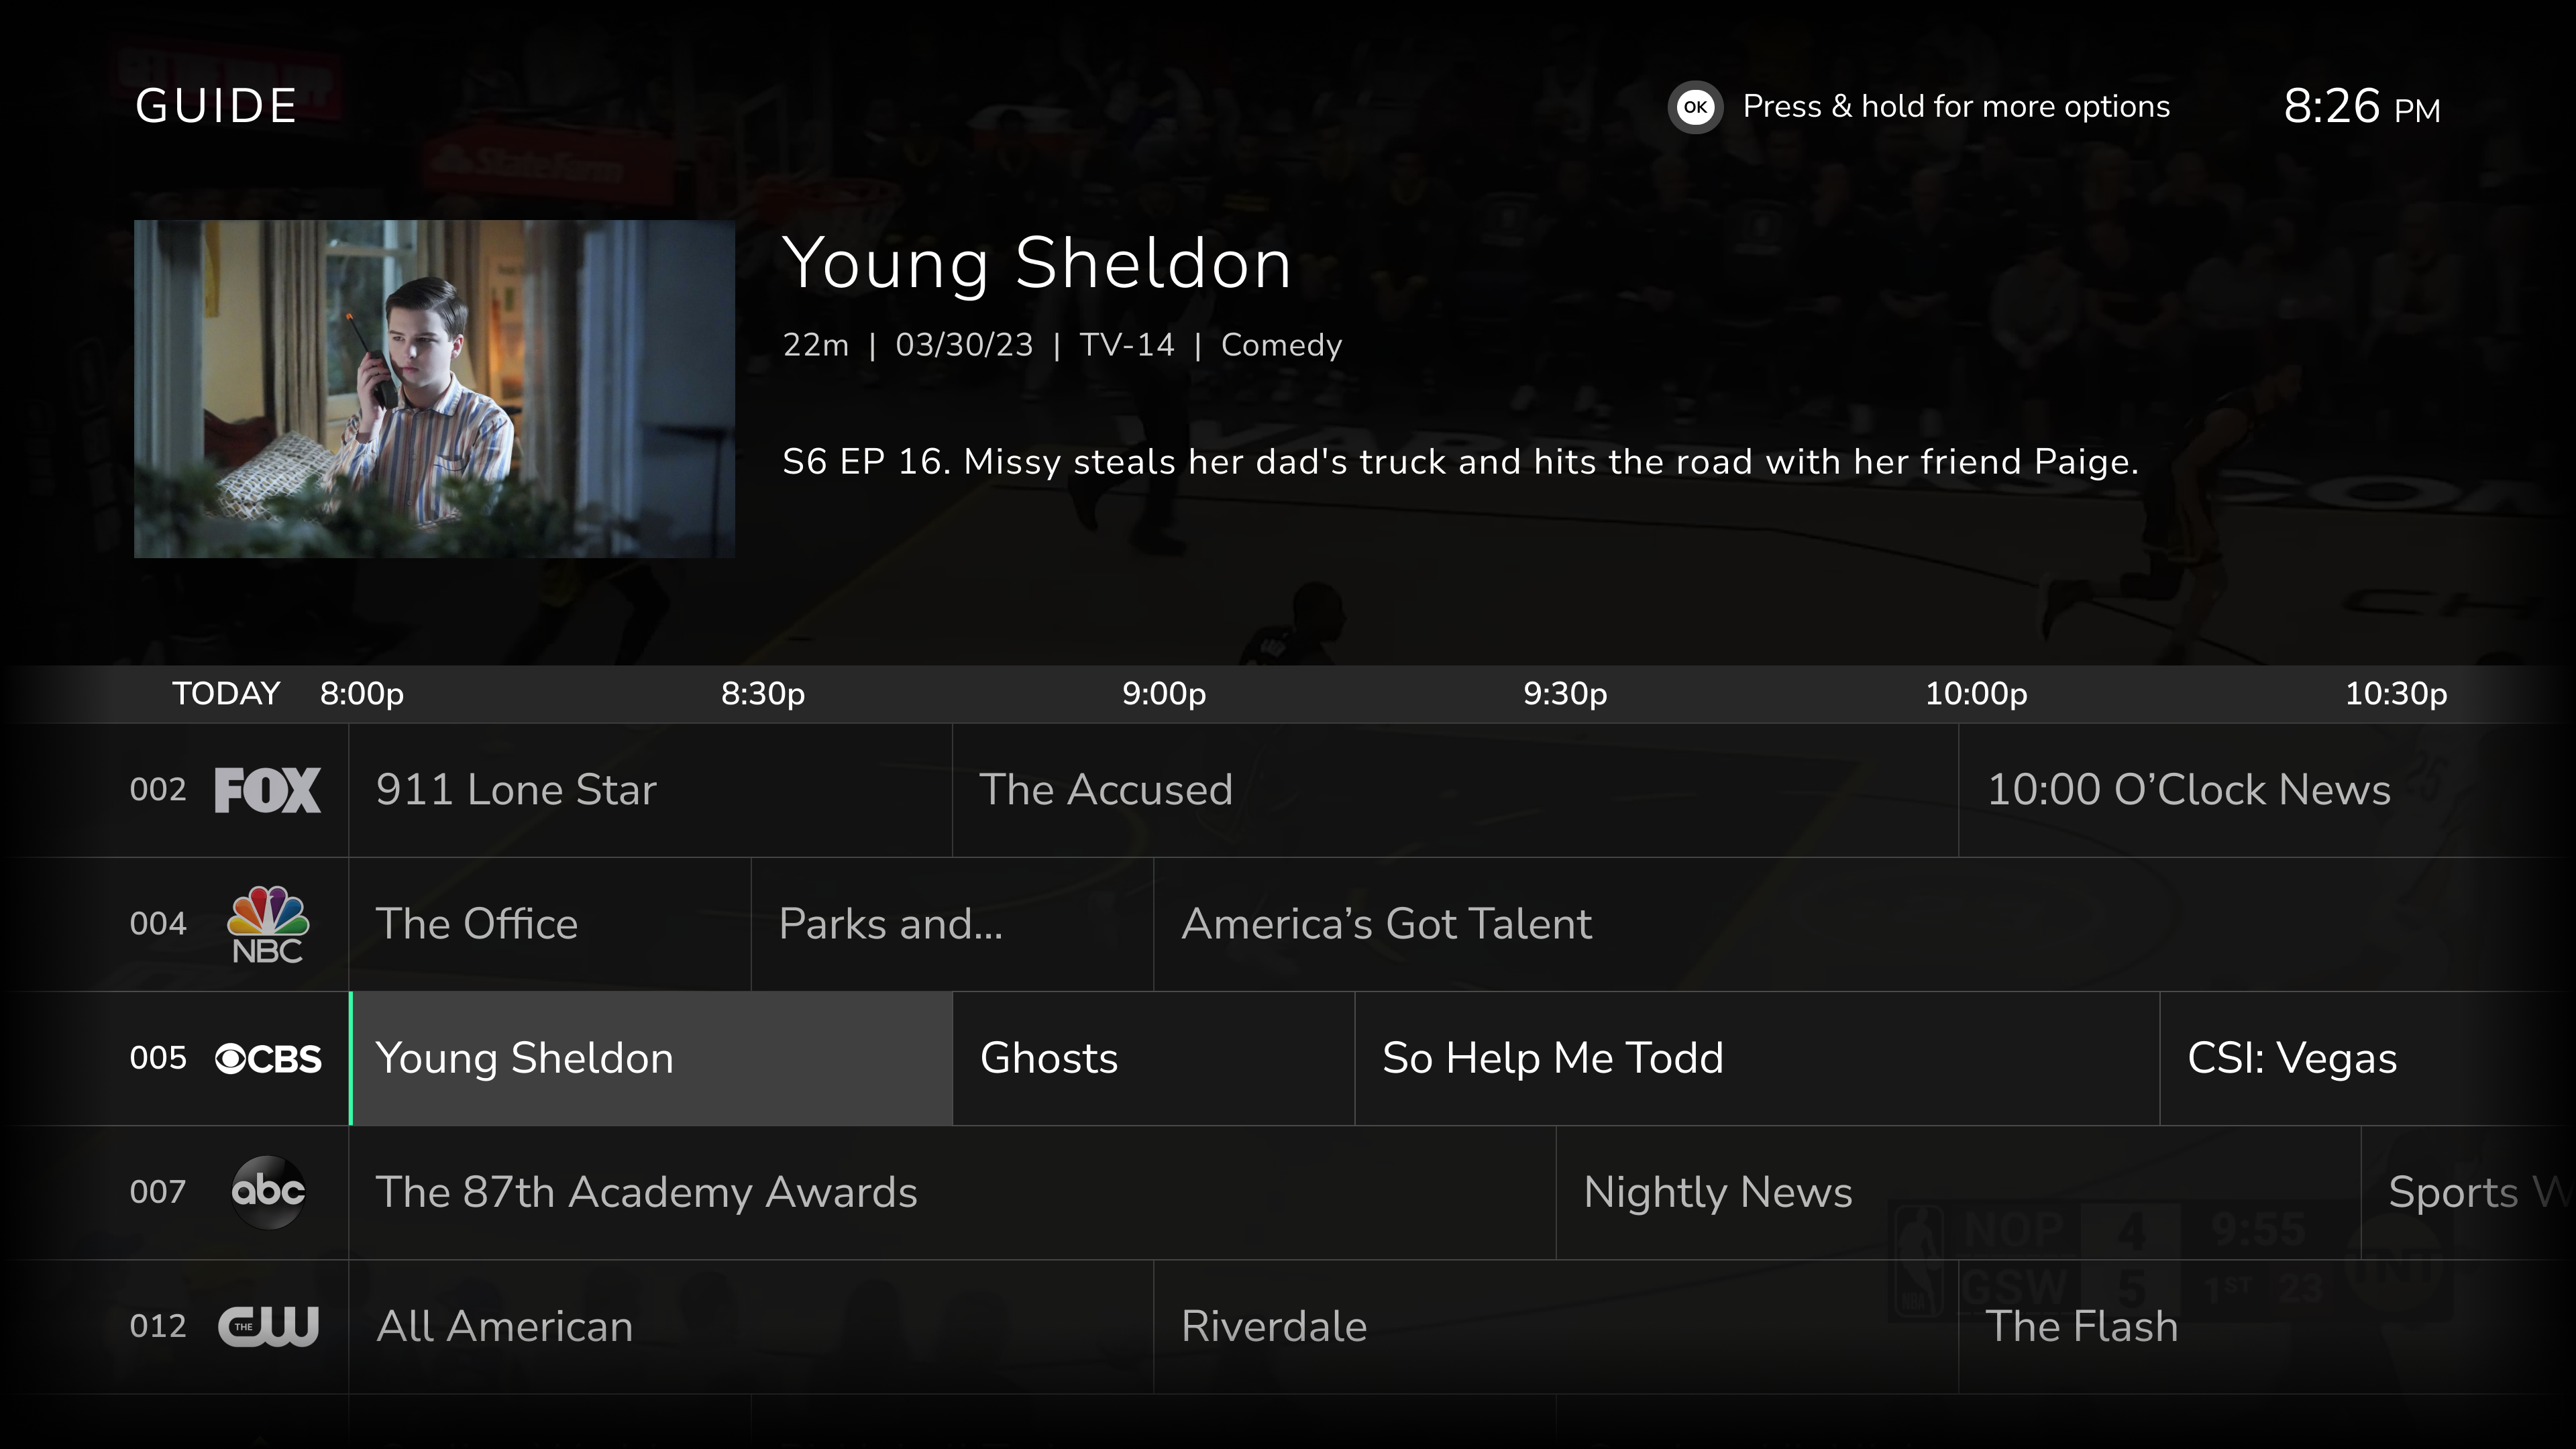
Task: Jump to the 10:00p time slot header
Action: (x=1975, y=694)
